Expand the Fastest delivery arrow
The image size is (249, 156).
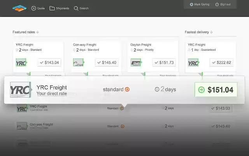pos(211,32)
